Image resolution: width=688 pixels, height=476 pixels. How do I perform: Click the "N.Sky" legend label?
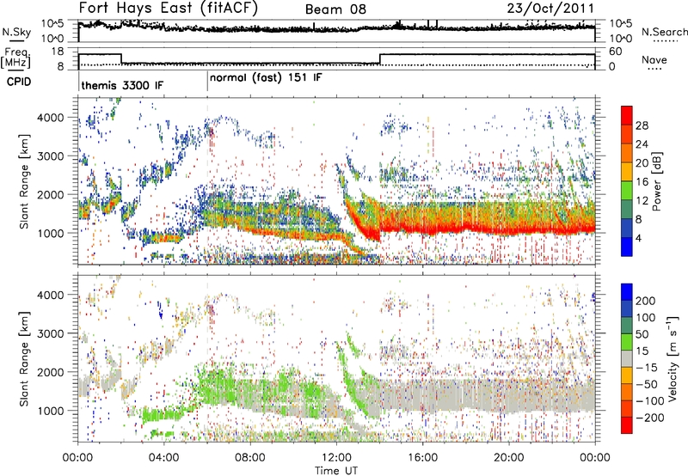tap(16, 32)
